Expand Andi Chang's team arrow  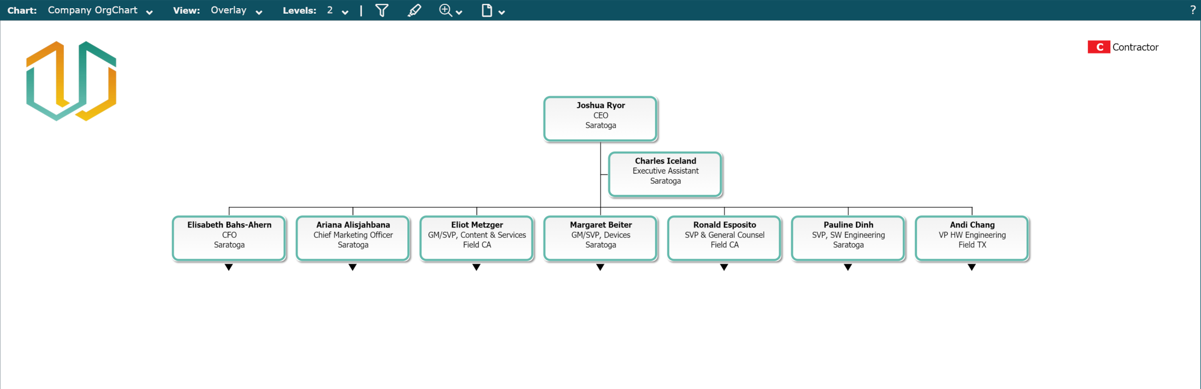[x=972, y=267]
